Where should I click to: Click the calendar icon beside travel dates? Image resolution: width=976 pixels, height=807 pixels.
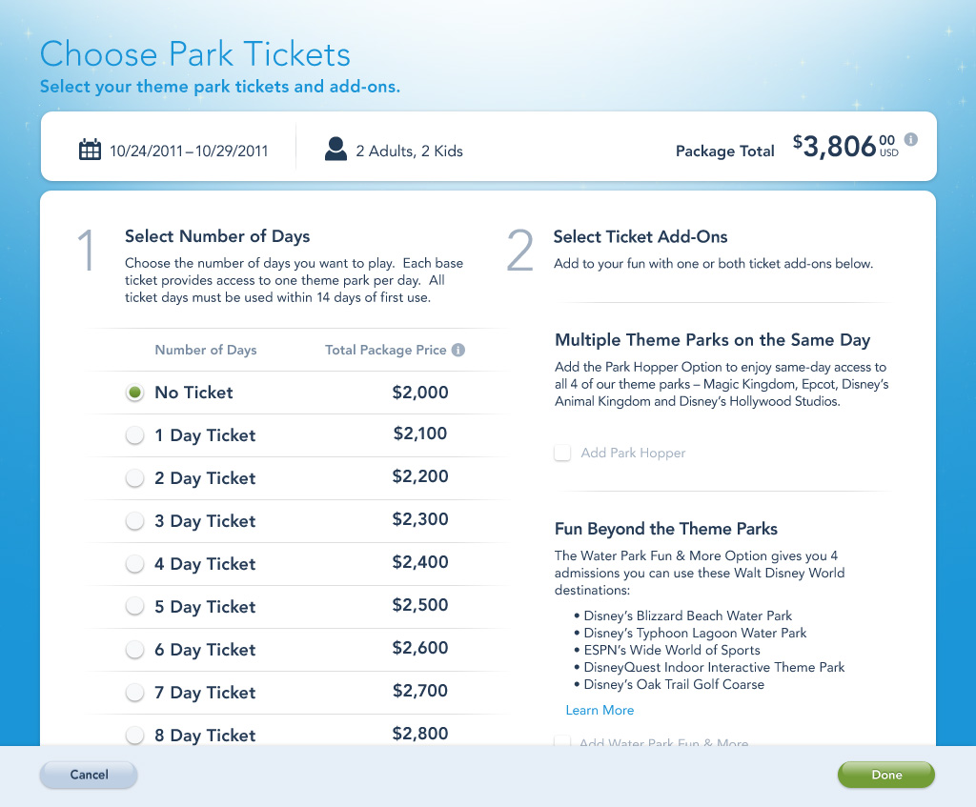pos(90,150)
